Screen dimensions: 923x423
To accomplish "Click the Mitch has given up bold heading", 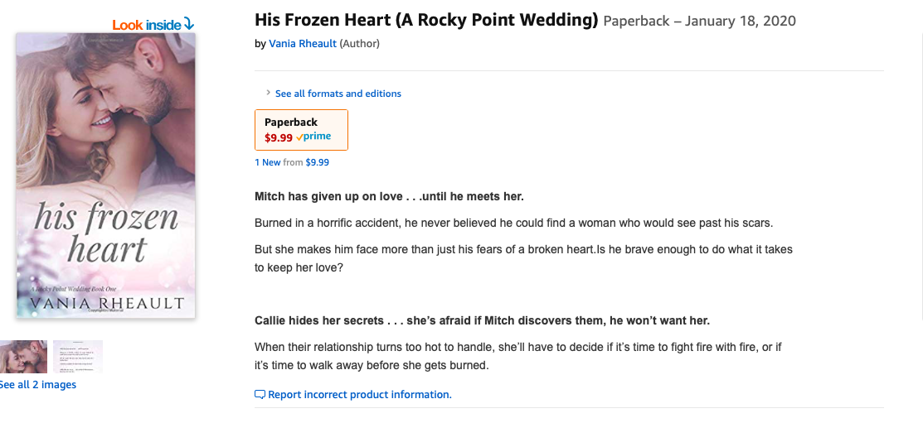I will [389, 196].
